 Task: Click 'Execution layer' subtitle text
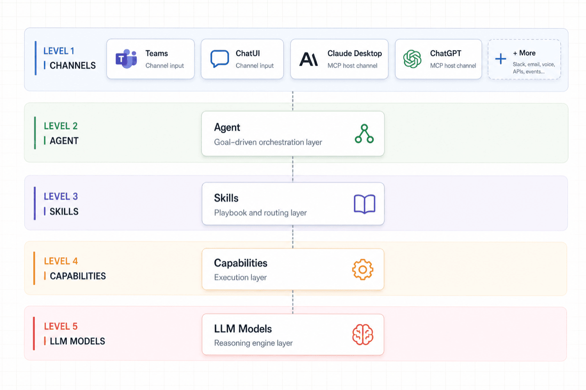point(240,278)
